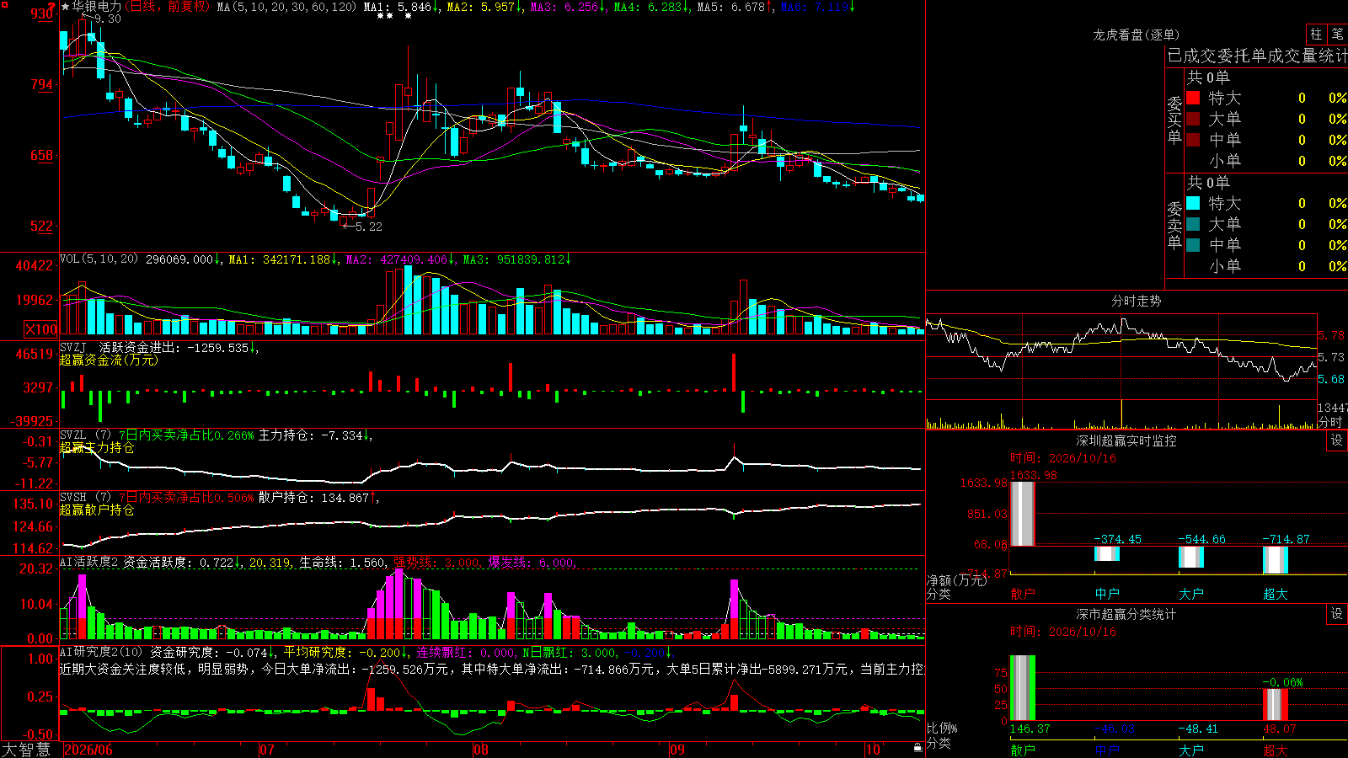Jump to 2026/06 timeline marker
The image size is (1348, 758).
point(88,750)
